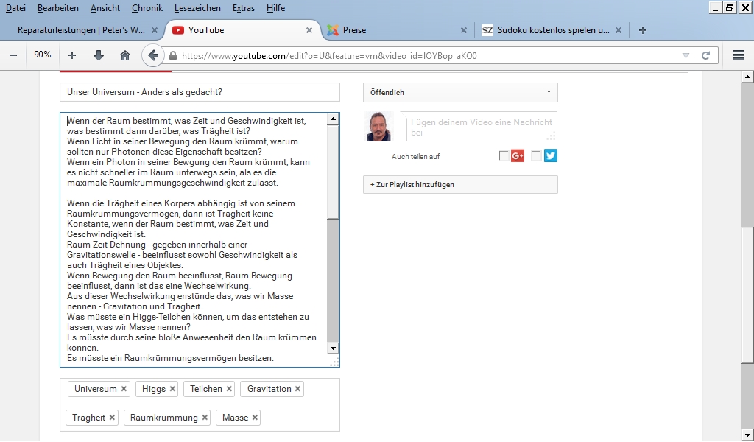Click the description scrollbar down arrow
Screen dimensions: 754x442
point(333,348)
